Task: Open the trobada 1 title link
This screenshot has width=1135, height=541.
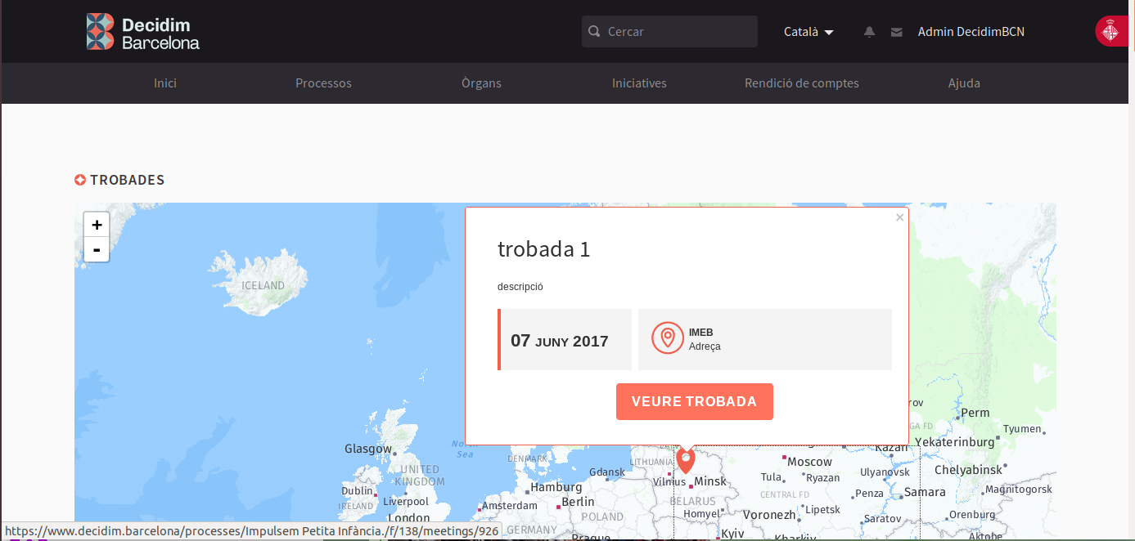Action: tap(543, 249)
